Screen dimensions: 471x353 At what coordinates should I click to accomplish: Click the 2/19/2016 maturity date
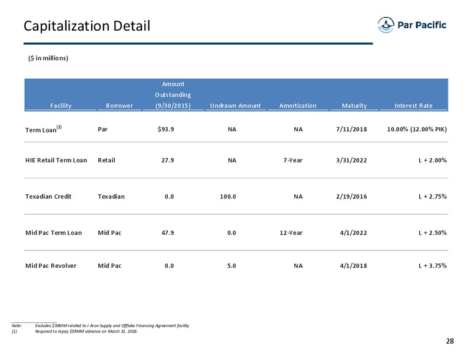coord(351,197)
